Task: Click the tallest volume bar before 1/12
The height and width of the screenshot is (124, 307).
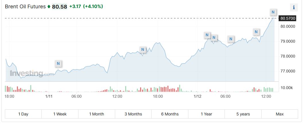Action: coord(179,88)
